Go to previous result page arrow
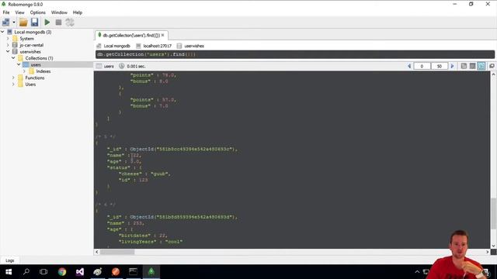 pos(409,66)
